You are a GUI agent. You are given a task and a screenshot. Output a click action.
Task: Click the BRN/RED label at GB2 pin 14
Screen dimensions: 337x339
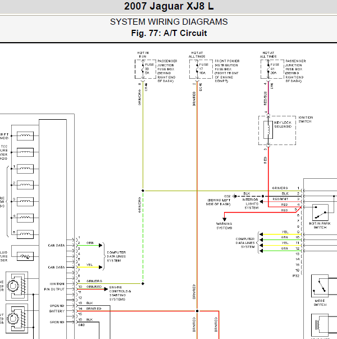94,309
